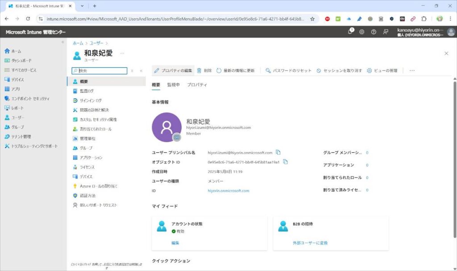The height and width of the screenshot is (271, 457).
Task: Switch to the 概要 tab
Action: tap(156, 85)
